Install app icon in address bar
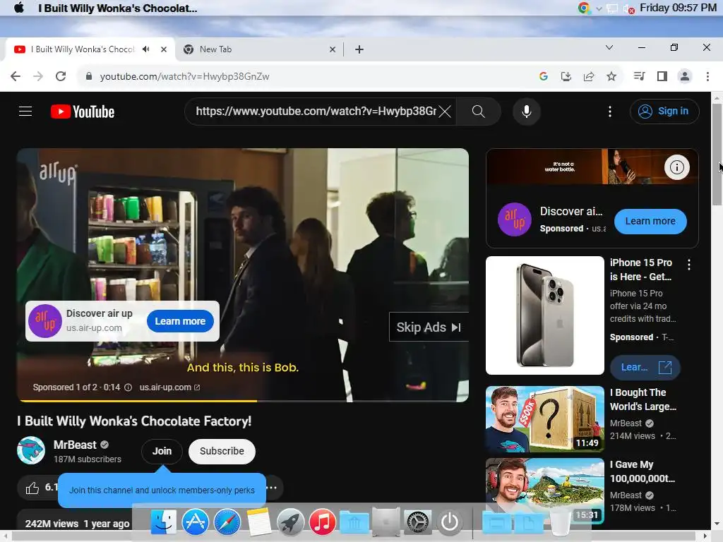Viewport: 723px width, 542px height. (x=566, y=76)
